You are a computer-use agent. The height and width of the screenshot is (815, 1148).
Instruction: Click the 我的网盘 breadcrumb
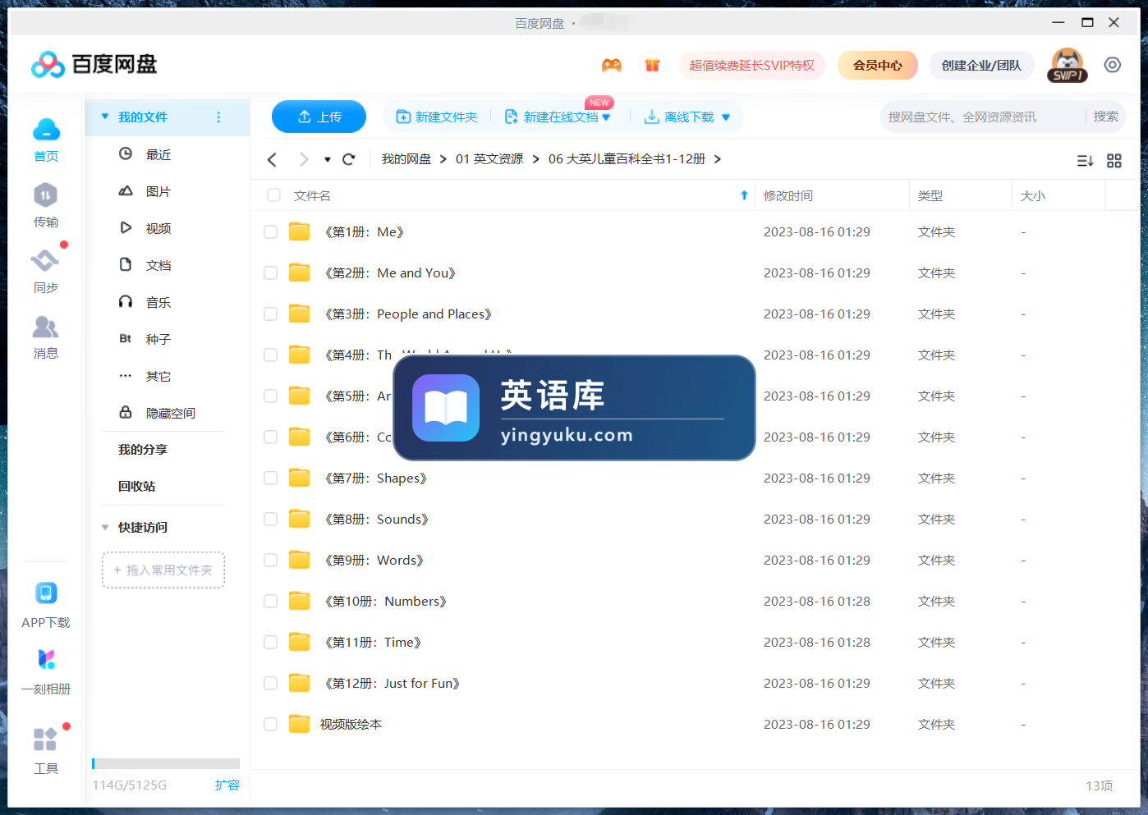point(406,159)
